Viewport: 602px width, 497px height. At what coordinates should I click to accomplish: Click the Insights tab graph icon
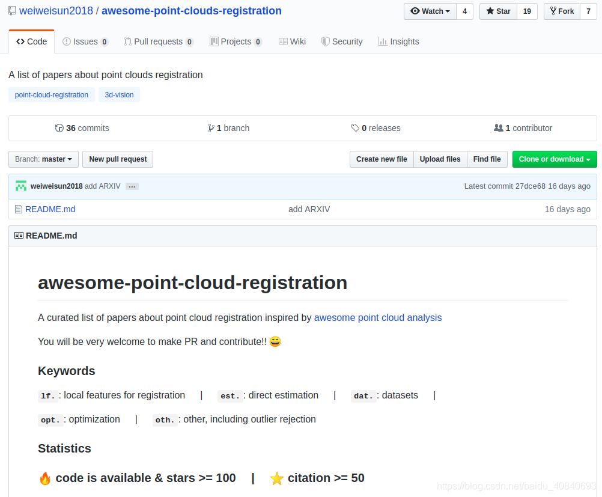coord(382,41)
